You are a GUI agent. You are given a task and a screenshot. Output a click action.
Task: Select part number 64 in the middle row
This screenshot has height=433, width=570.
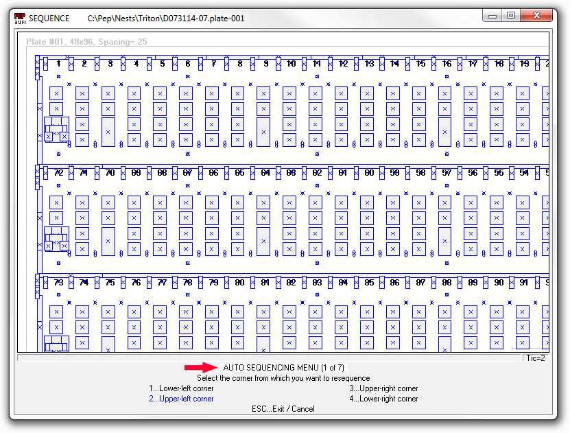click(x=265, y=173)
